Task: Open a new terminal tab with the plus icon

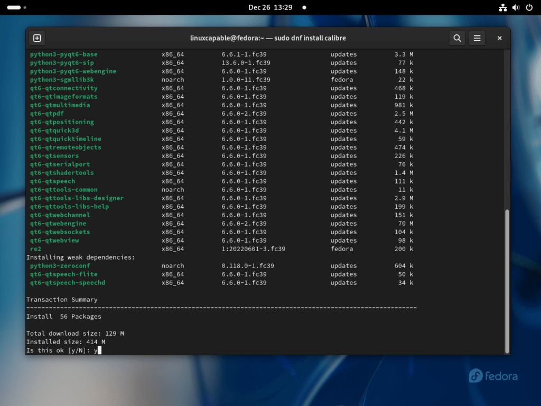Action: coord(37,38)
